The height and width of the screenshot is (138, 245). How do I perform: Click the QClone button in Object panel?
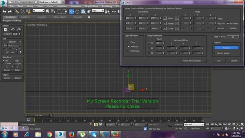tap(18, 78)
